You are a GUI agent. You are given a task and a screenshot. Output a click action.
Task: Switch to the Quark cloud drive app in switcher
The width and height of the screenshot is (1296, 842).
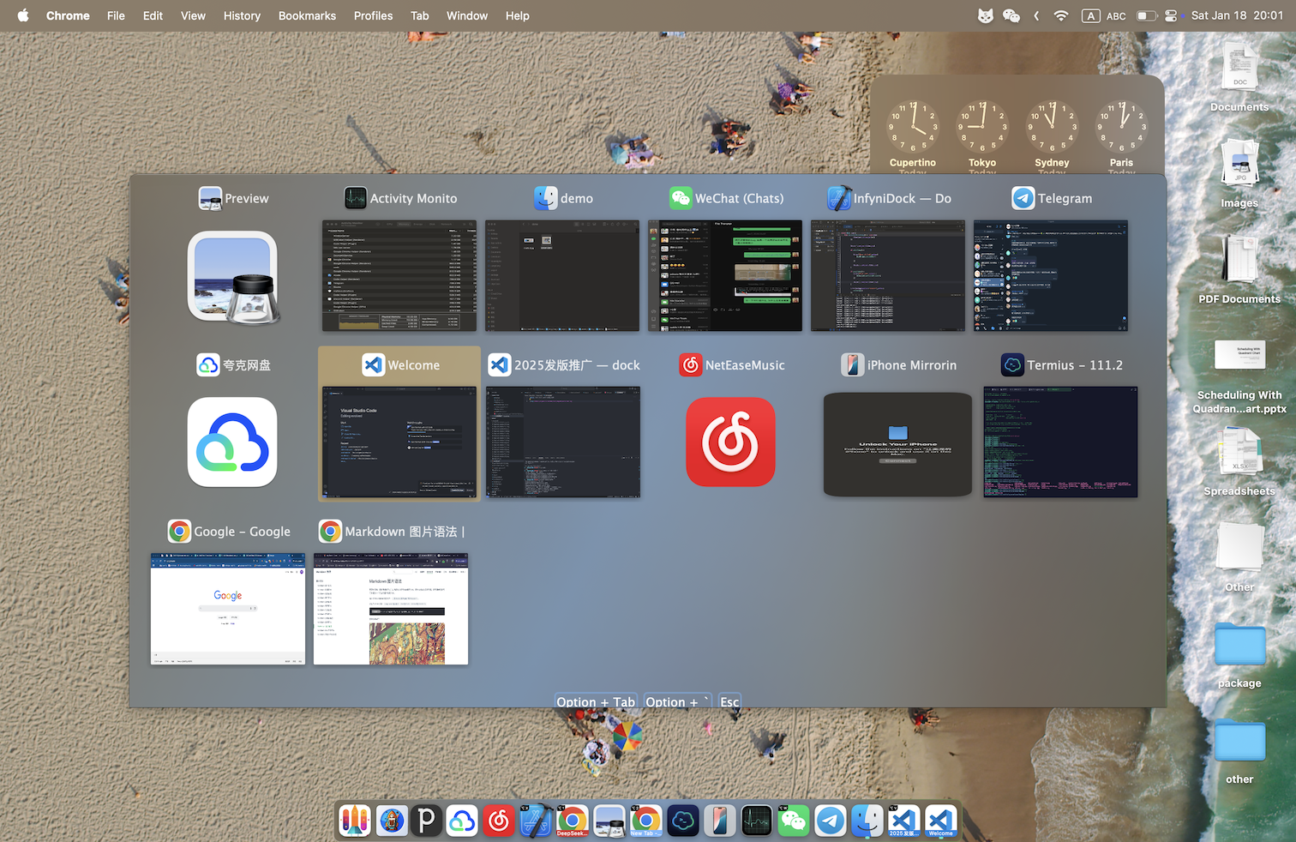232,442
